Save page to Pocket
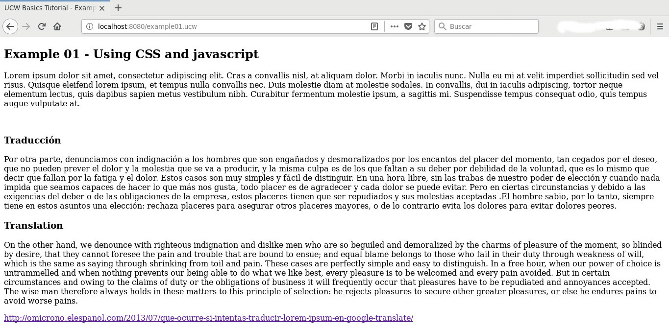Image resolution: width=669 pixels, height=331 pixels. click(408, 26)
